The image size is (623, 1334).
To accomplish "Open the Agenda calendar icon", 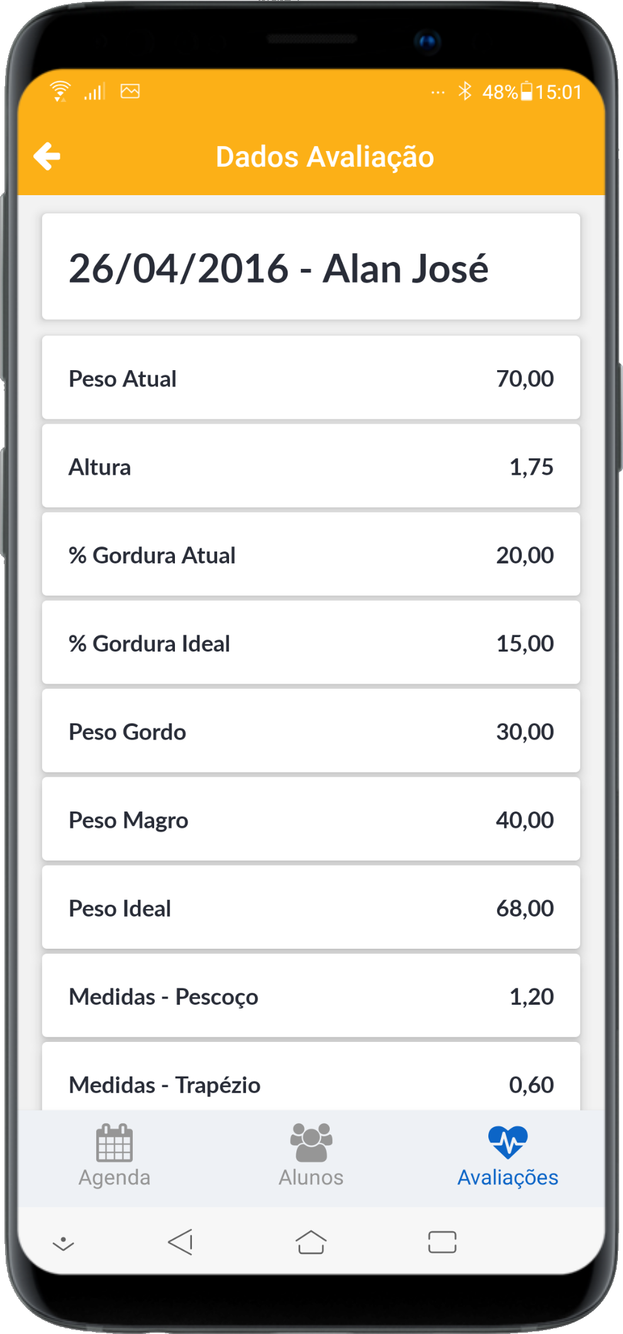I will pos(115,1143).
